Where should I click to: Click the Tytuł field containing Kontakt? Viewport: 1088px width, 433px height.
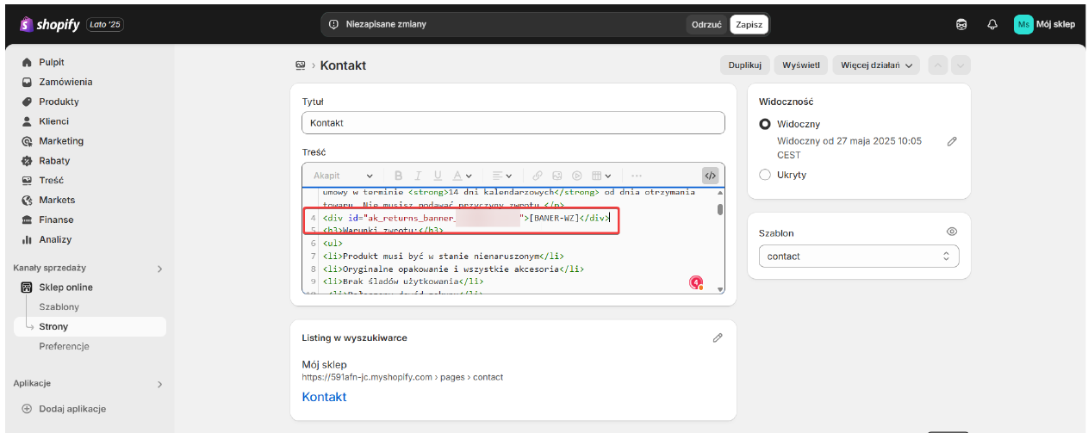pos(513,123)
